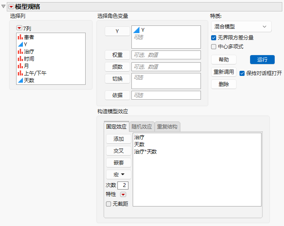This screenshot has width=284, height=226.
Task: Open the 特性 red triangle menu
Action: click(x=123, y=195)
